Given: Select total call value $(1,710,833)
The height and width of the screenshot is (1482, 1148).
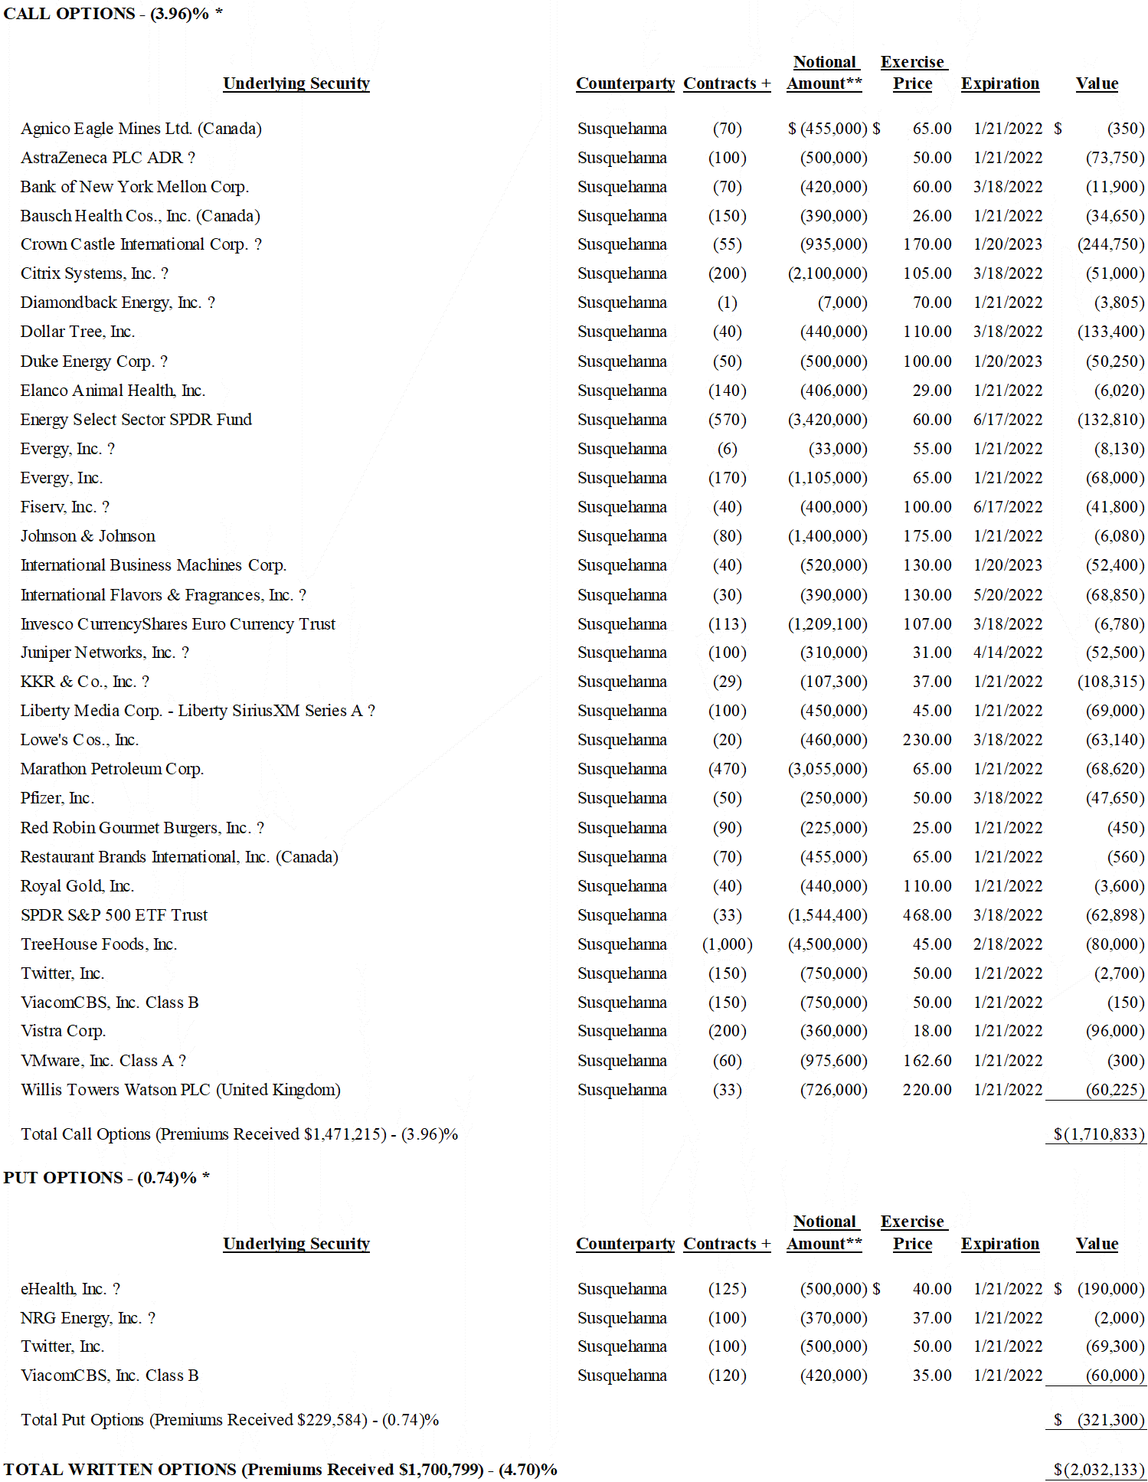Looking at the screenshot, I should pyautogui.click(x=1098, y=1134).
